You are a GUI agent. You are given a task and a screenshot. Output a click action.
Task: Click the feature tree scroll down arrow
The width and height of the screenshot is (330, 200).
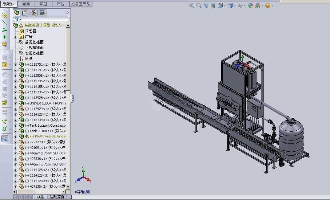tap(68, 187)
